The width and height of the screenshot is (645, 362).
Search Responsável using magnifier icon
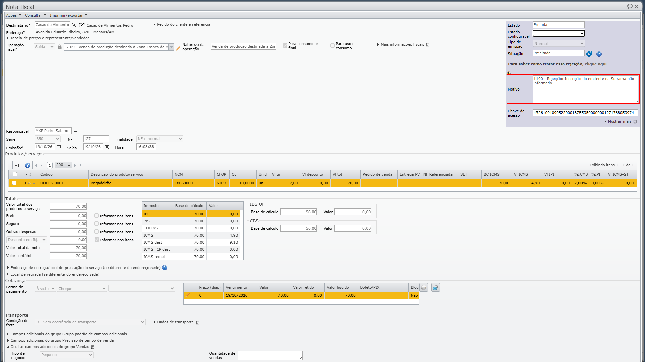(76, 131)
